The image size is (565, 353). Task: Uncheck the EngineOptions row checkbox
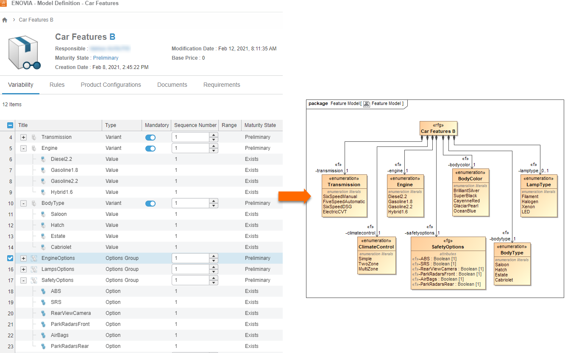9,258
